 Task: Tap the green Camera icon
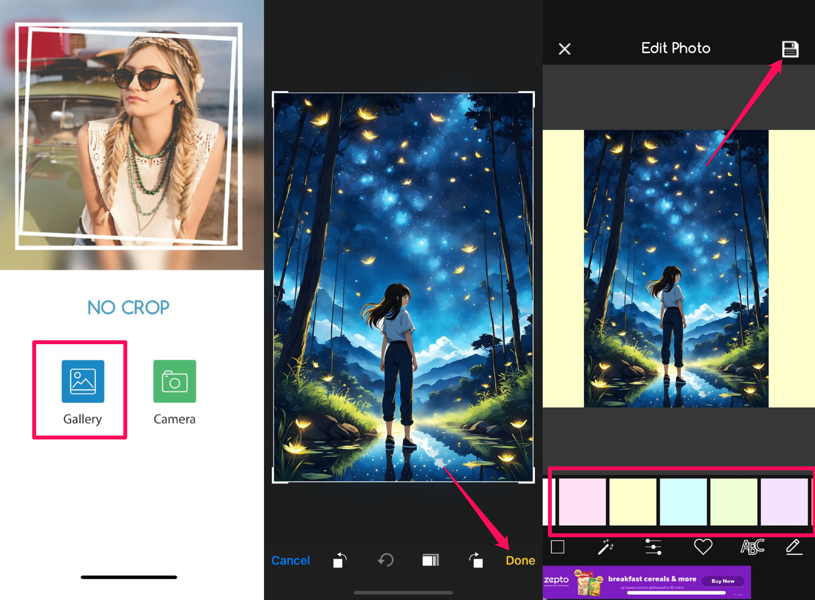(x=175, y=381)
